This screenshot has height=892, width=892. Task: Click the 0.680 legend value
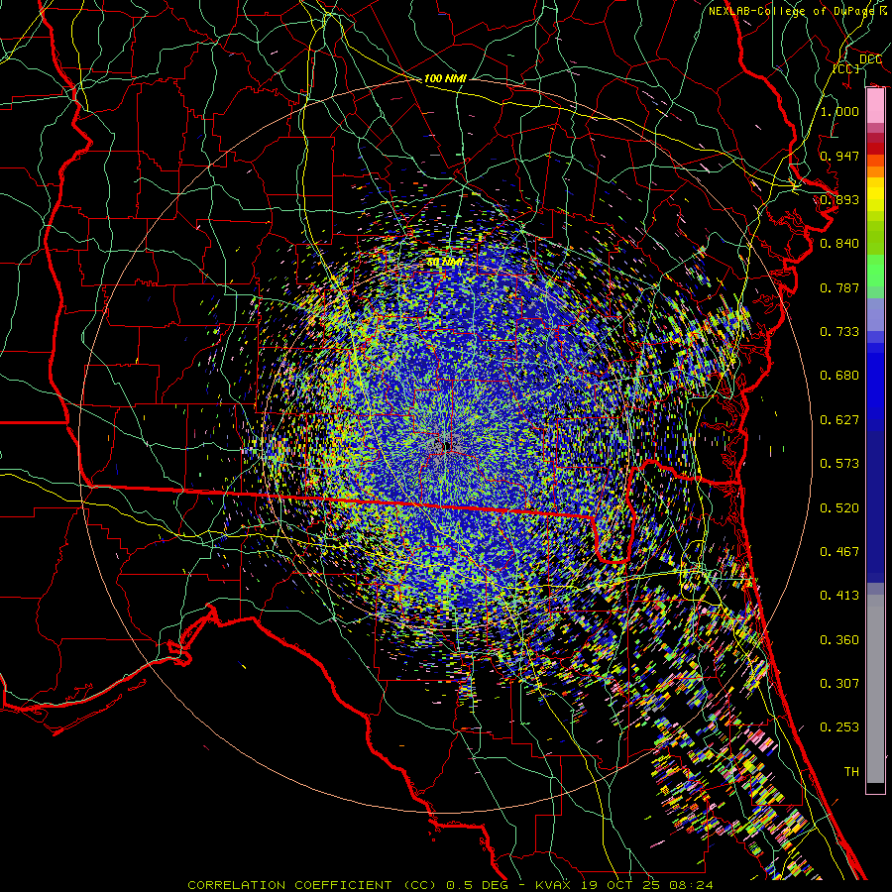[839, 376]
